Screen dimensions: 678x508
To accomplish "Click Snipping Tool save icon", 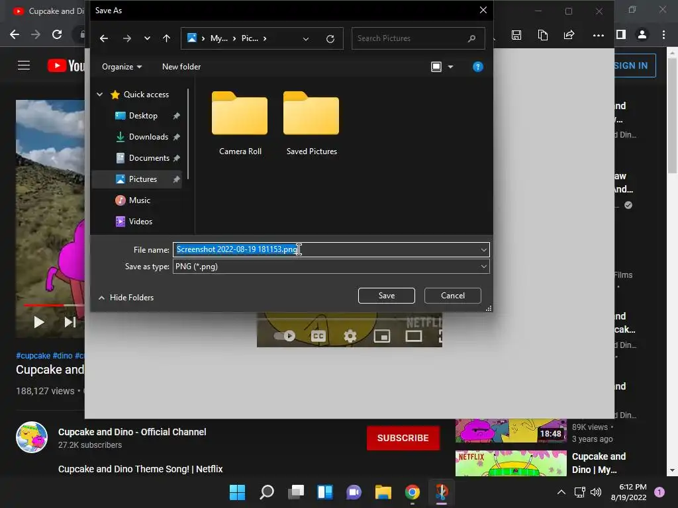I will pos(516,35).
